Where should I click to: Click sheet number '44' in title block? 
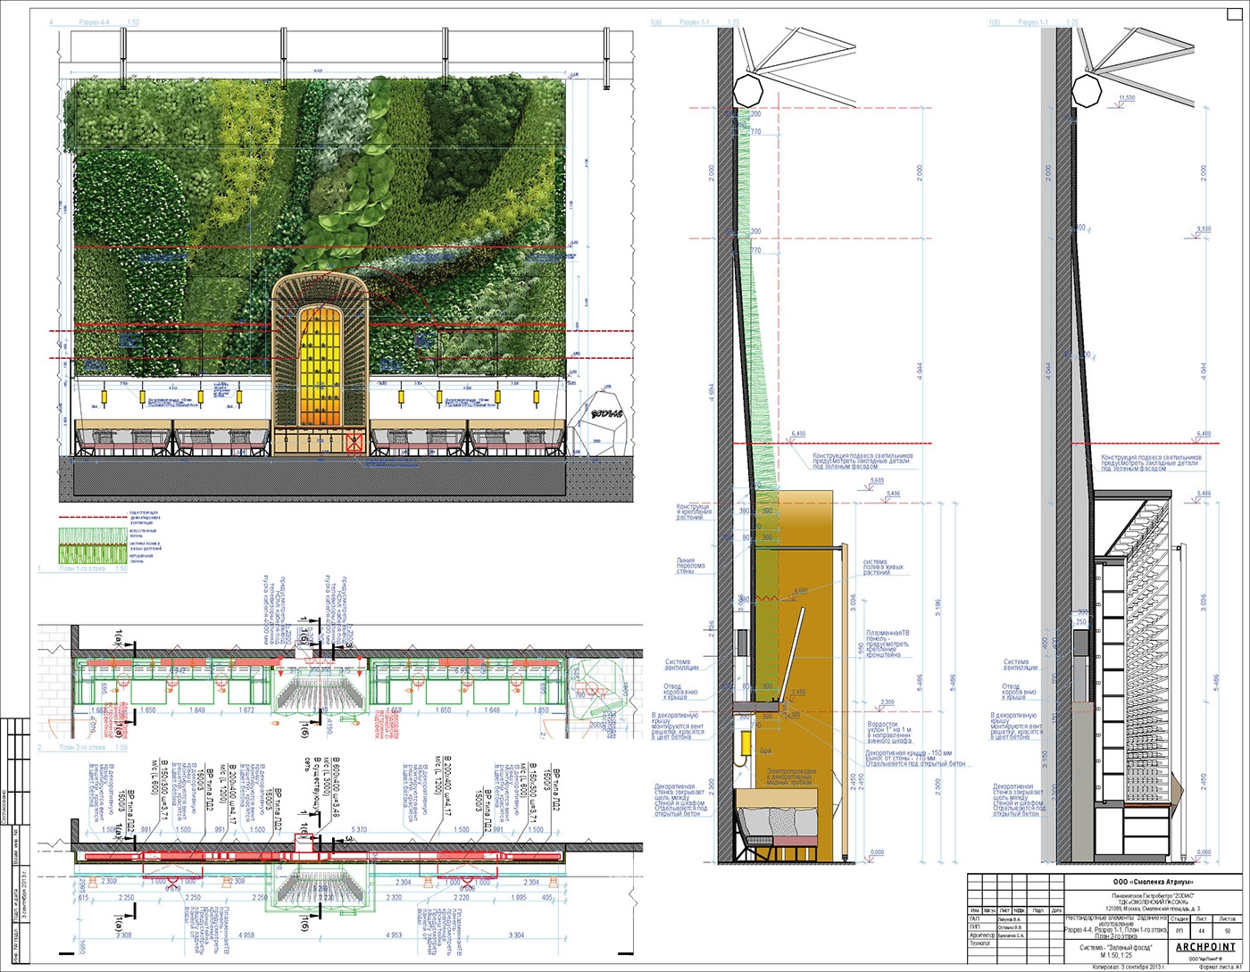point(1203,930)
